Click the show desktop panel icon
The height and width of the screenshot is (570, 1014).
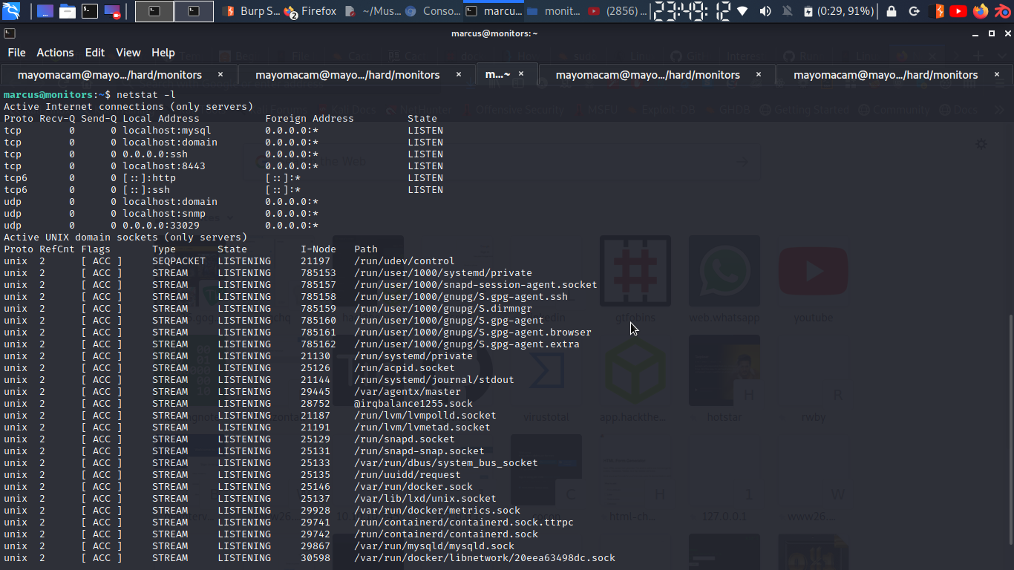(45, 11)
